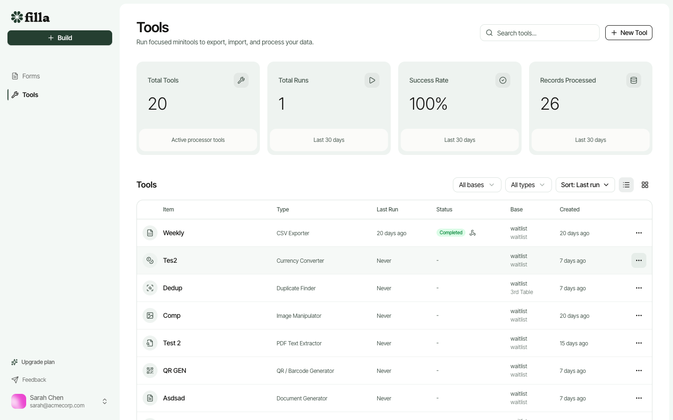The image size is (673, 420).
Task: Select Tools in the sidebar navigation
Action: coord(30,95)
